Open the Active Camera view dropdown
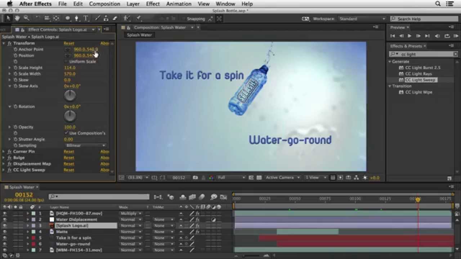 click(283, 178)
